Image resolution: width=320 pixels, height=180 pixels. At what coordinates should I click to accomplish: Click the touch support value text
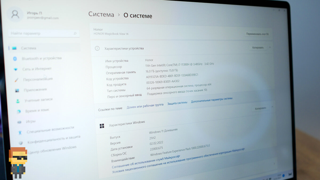click(x=177, y=92)
